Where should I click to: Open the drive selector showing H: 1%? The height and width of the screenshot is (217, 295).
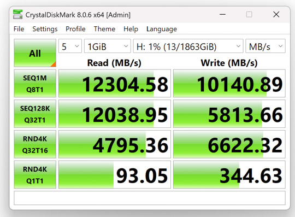click(x=188, y=46)
